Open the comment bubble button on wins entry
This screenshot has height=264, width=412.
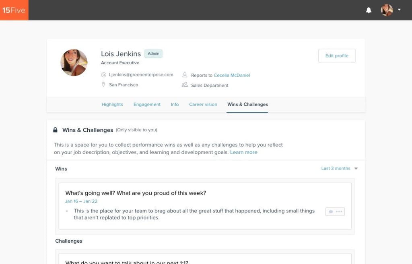coord(331,212)
